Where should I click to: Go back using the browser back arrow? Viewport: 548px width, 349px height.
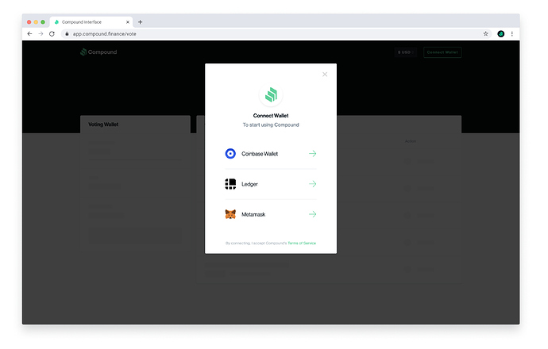29,34
